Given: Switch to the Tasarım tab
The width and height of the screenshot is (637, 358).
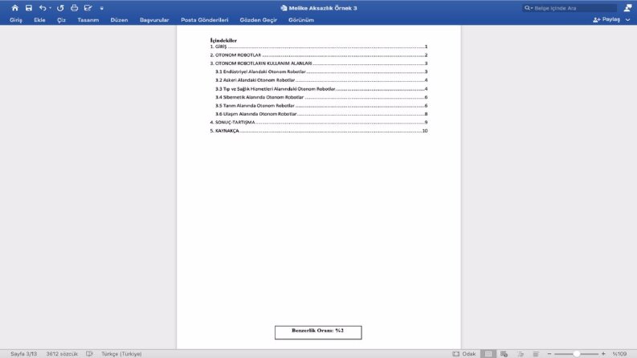Looking at the screenshot, I should (88, 20).
